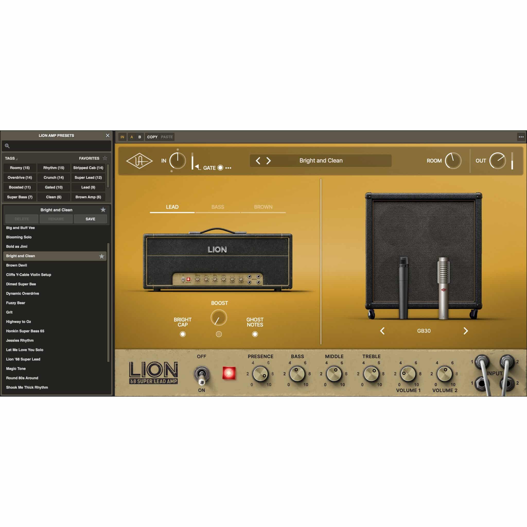Click the COPY button
Image resolution: width=527 pixels, height=527 pixels.
pyautogui.click(x=152, y=137)
